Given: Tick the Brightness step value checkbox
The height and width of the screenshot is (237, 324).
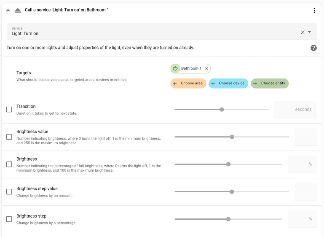Looking at the screenshot, I should tap(9, 192).
